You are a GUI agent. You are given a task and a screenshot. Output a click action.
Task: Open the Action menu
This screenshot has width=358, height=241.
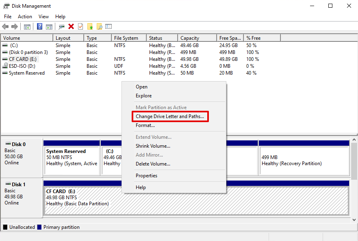[25, 17]
